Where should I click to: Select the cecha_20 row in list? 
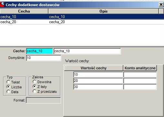(82, 22)
